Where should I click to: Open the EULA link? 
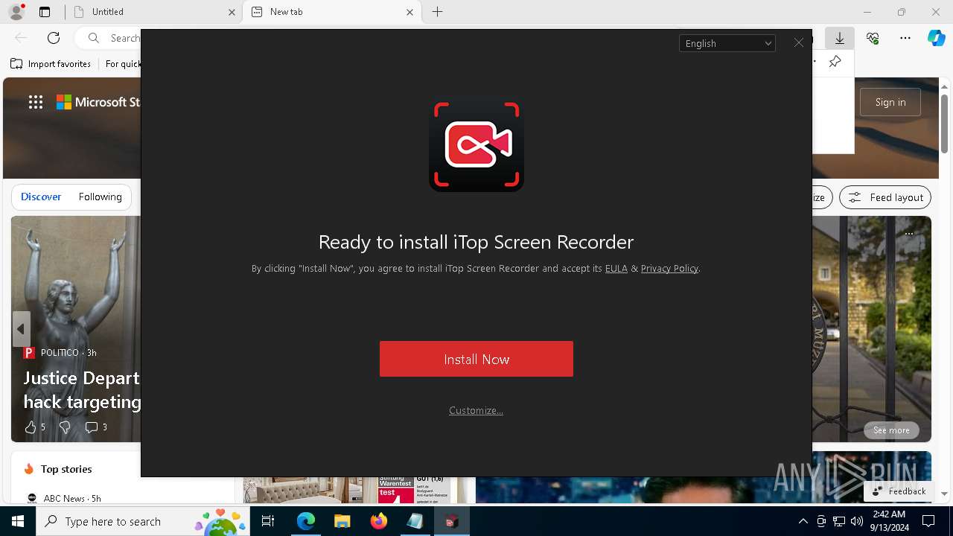[616, 268]
